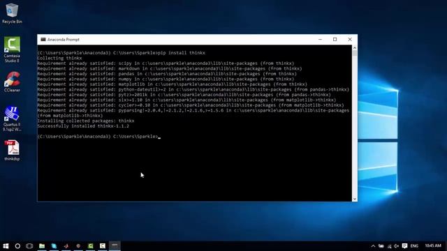Open Camtasia Studio 8 desktop shortcut
Image resolution: width=447 pixels, height=251 pixels.
(12, 50)
